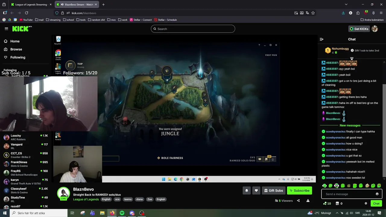
Task: Insert the heart-eyes emote at row end
Action: coord(379,186)
